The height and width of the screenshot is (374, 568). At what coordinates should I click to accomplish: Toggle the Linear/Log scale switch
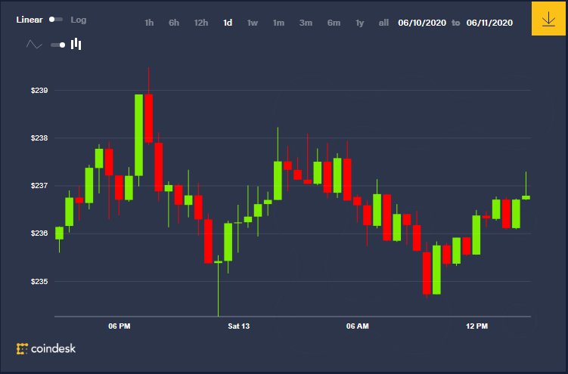[x=56, y=19]
